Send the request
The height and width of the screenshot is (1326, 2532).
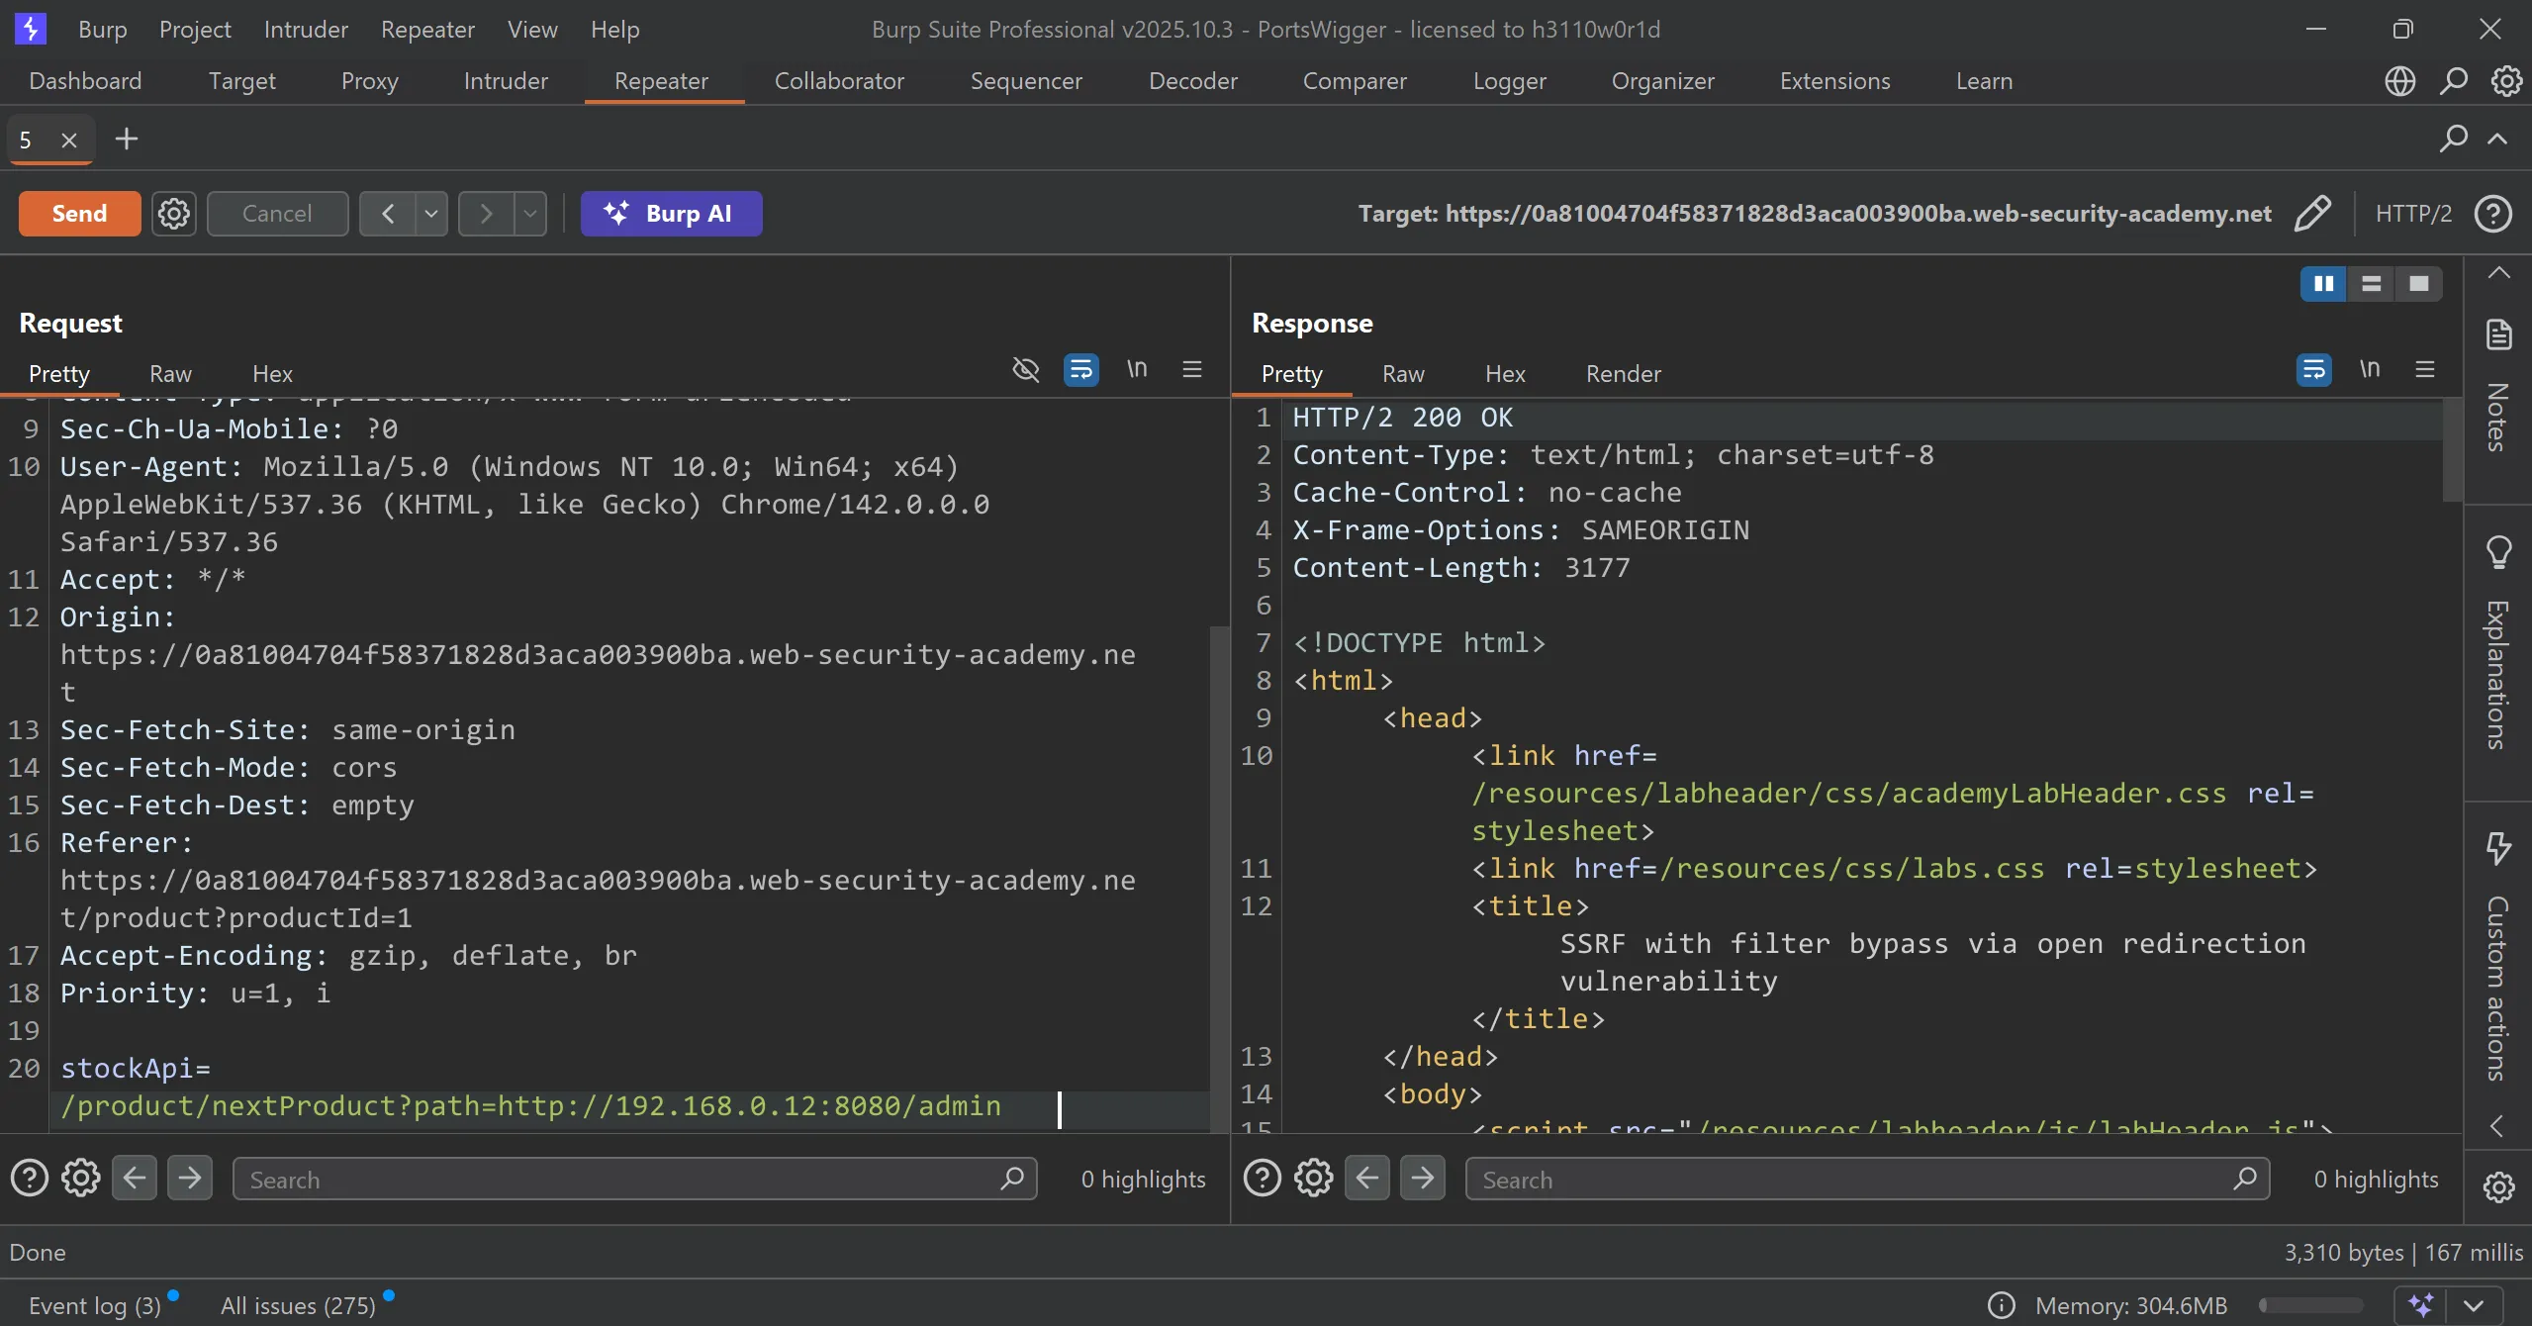[79, 214]
